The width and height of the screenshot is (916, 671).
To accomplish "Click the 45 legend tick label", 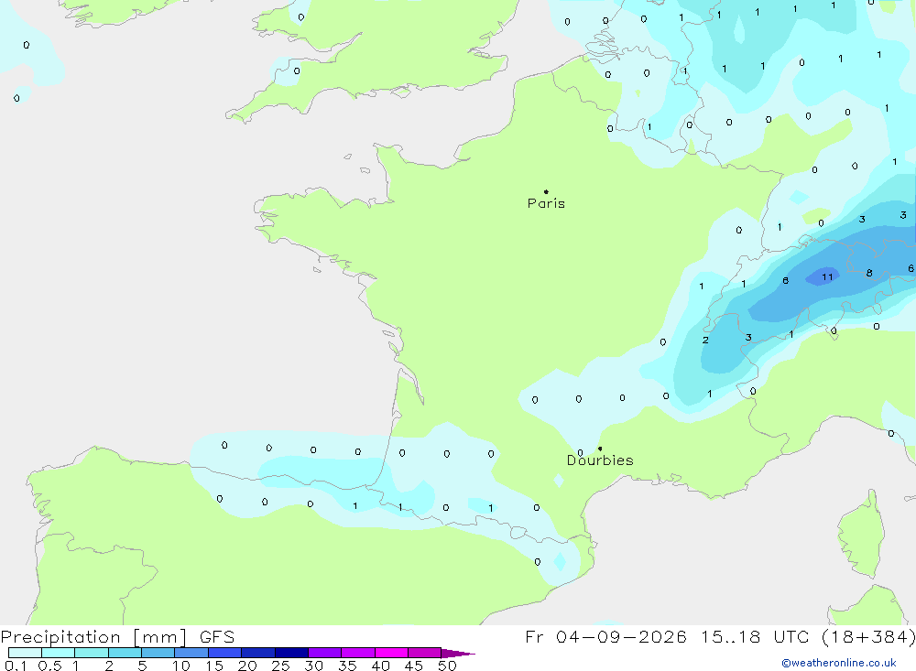I will point(414,666).
